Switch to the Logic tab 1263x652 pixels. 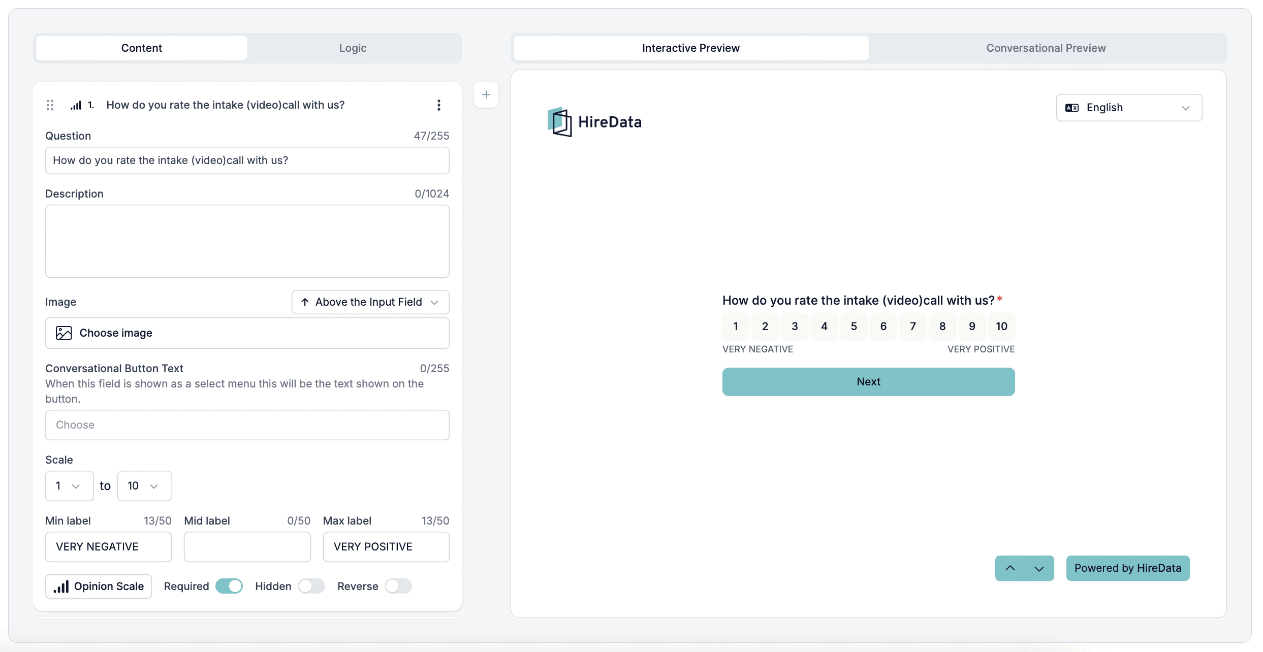click(353, 48)
